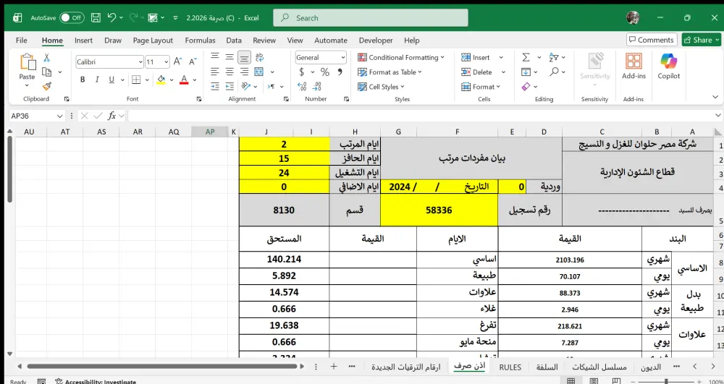Expand Format as Table menu

[x=390, y=72]
